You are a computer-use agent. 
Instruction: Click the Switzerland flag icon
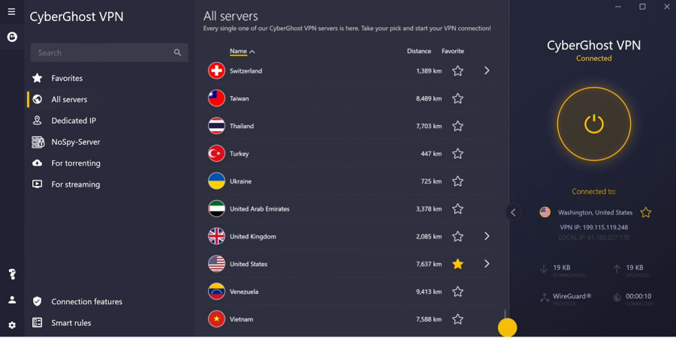pyautogui.click(x=216, y=70)
